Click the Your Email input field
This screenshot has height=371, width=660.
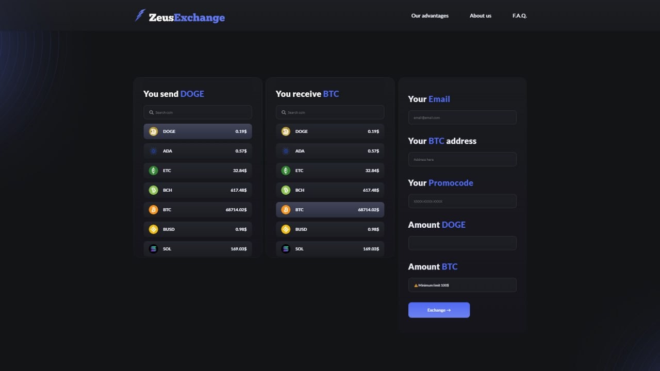click(x=463, y=117)
